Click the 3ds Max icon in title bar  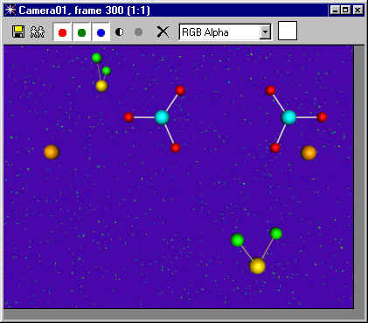[x=10, y=11]
